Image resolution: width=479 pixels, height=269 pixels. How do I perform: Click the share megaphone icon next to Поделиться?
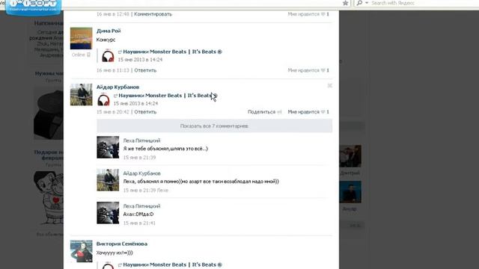click(279, 112)
